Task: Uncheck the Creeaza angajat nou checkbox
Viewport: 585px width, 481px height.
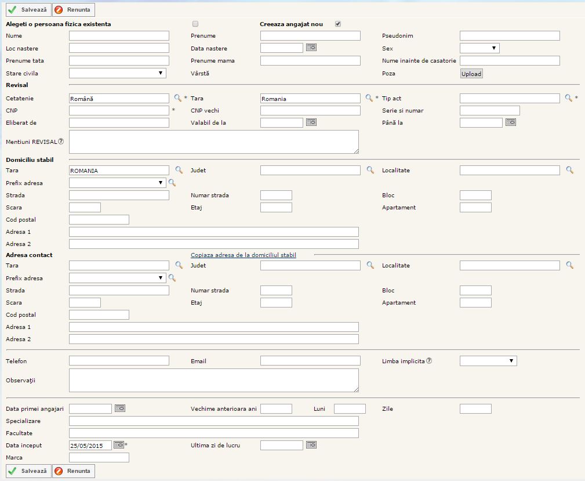Action: (338, 24)
